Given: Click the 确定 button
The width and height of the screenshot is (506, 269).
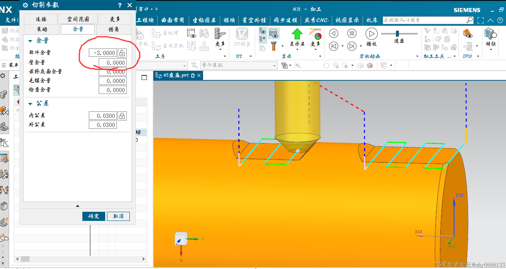Looking at the screenshot, I should (93, 216).
